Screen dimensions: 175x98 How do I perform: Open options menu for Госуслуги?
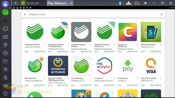tap(114, 78)
